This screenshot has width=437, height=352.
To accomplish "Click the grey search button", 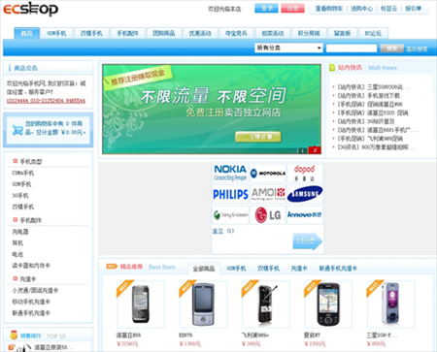I will [391, 48].
